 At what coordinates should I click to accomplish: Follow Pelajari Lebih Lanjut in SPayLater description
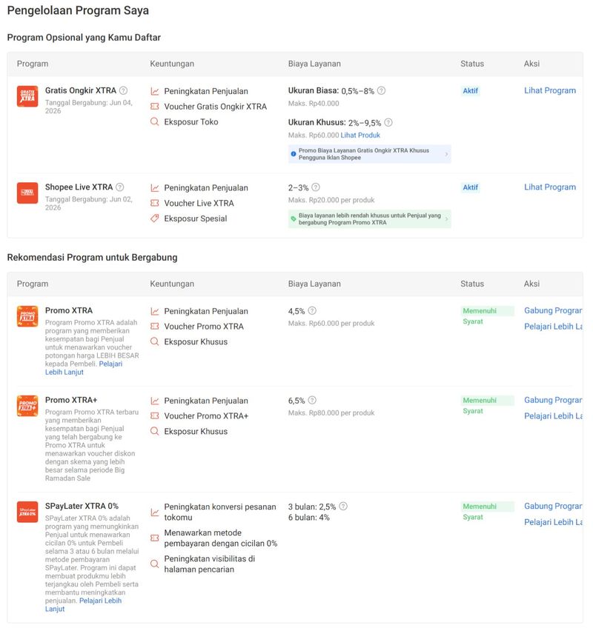tap(83, 605)
